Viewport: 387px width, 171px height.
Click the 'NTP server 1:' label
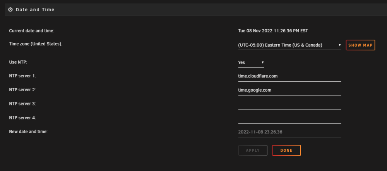coord(22,76)
